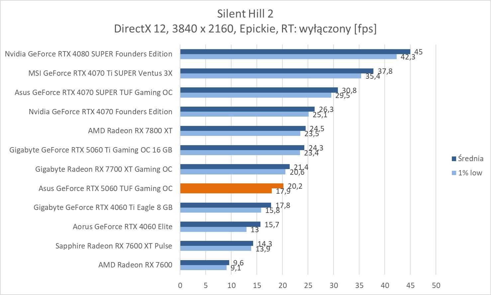
Task: Click the 23,4 data label
Action: tap(311, 153)
